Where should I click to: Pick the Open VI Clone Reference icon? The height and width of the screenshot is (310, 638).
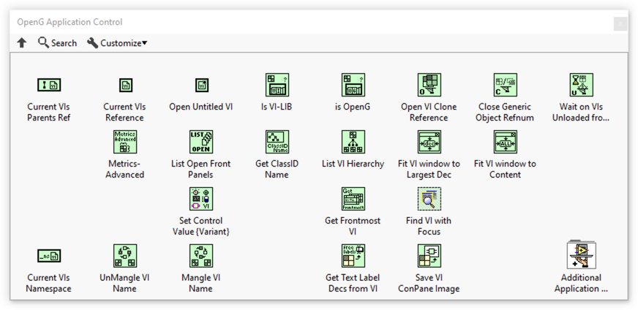click(429, 85)
